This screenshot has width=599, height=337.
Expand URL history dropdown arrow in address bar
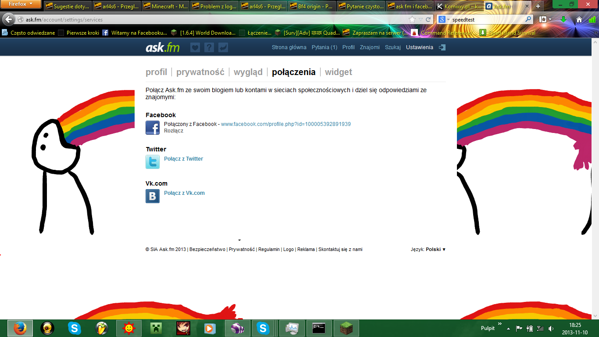pos(421,20)
